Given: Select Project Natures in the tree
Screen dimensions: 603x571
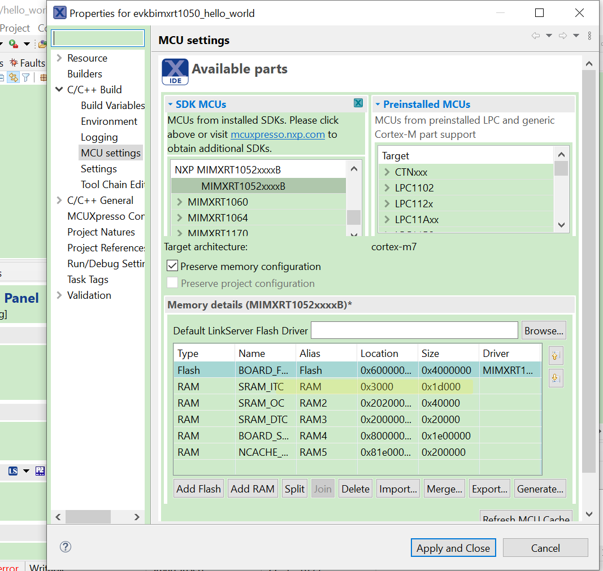Looking at the screenshot, I should pos(101,232).
